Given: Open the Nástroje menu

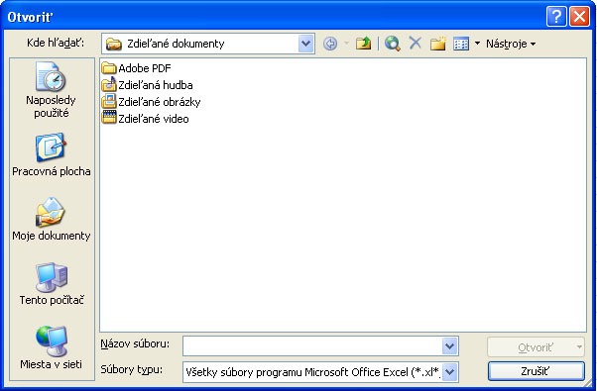Looking at the screenshot, I should (x=511, y=44).
